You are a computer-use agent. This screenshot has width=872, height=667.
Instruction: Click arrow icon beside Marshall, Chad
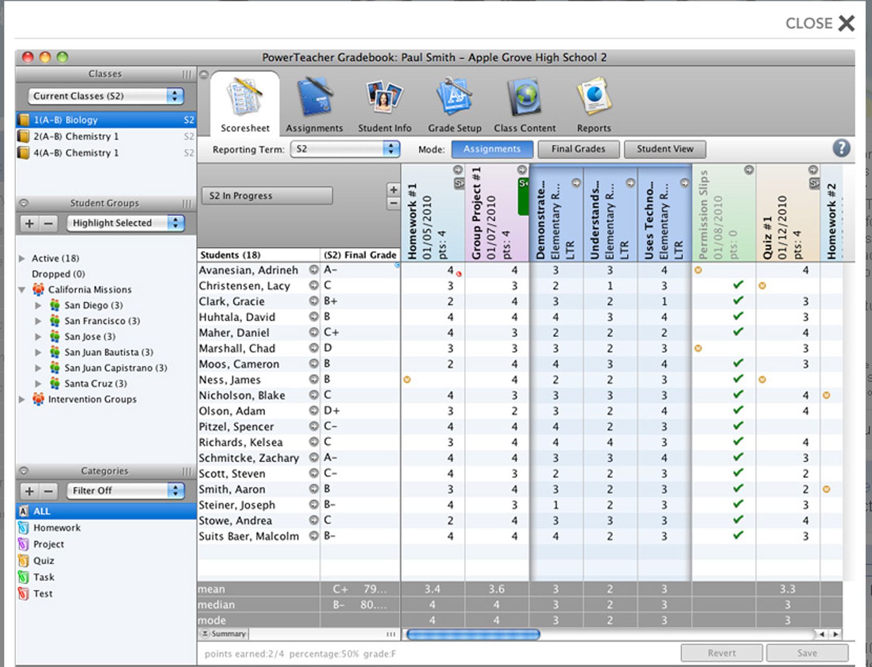(x=313, y=348)
